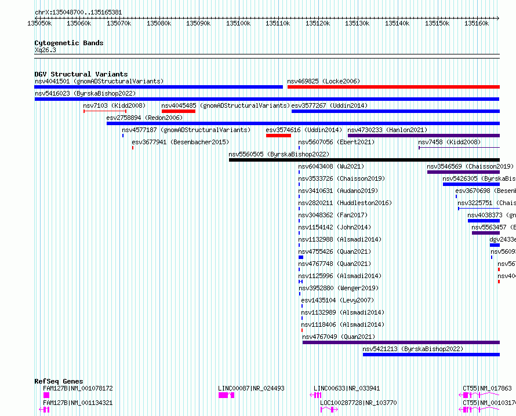Click RefSeq Genes track heading
516x416 pixels.
coord(59,381)
